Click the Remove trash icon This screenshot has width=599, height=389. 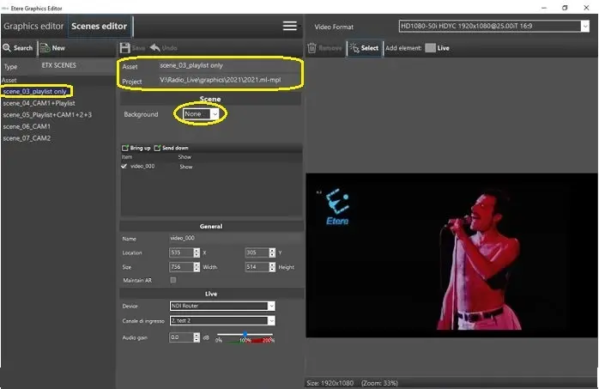click(312, 48)
